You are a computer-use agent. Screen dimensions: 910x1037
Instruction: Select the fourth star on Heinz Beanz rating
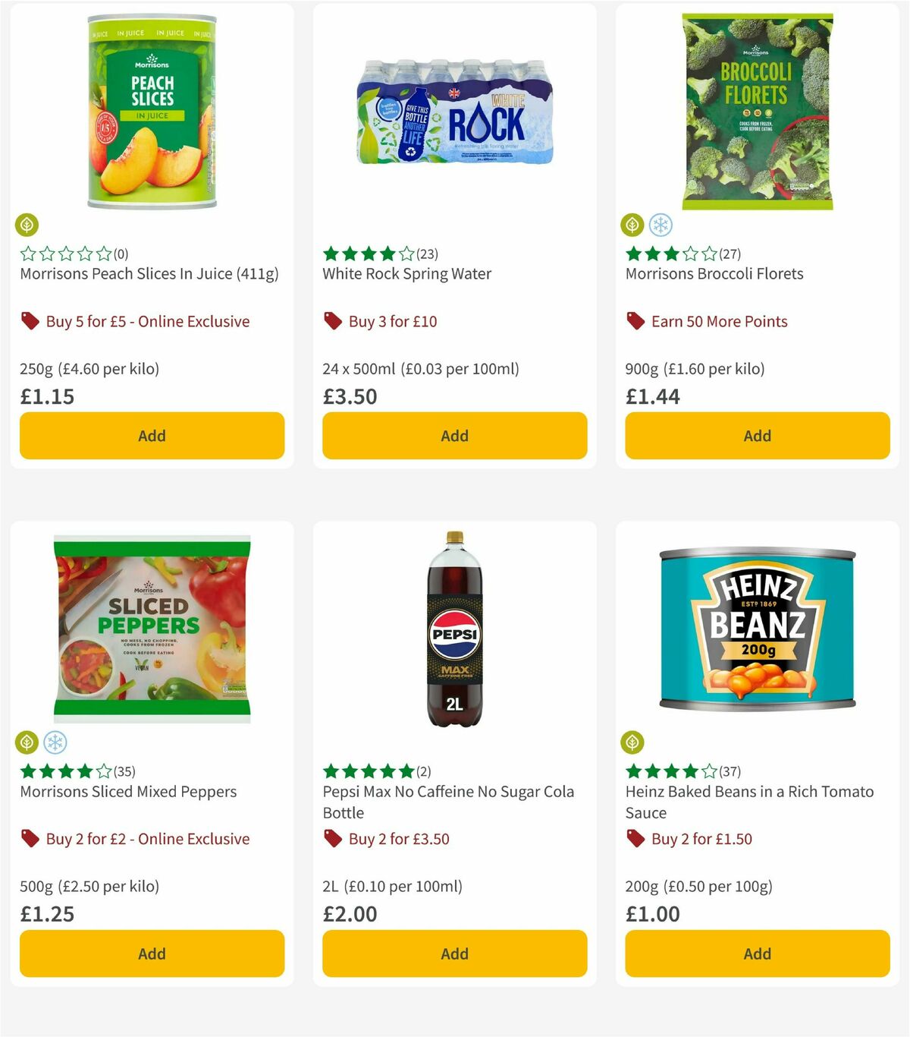(689, 771)
